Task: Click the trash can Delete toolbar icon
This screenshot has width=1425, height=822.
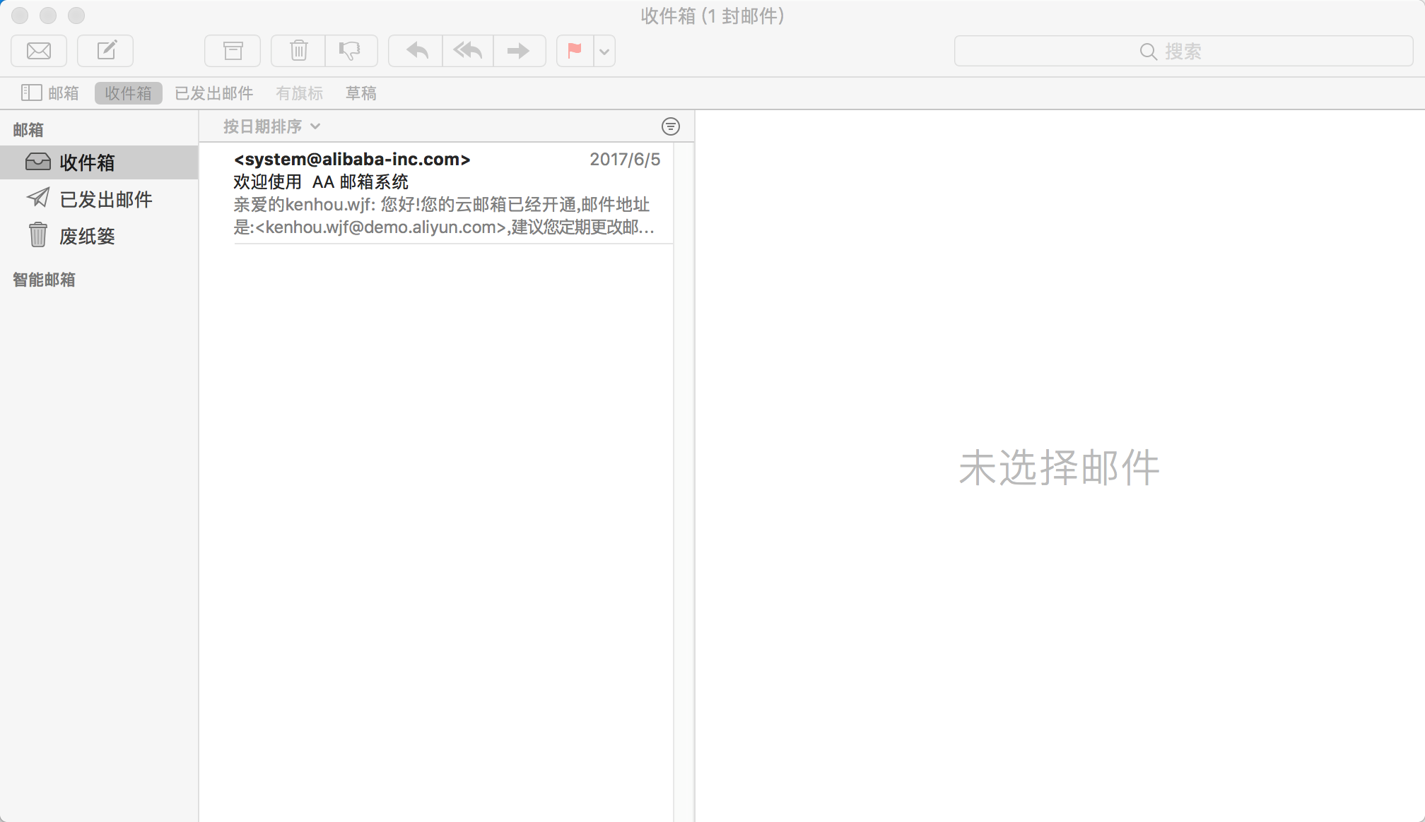Action: point(298,51)
